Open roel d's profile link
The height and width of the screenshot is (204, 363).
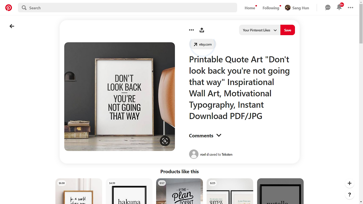(x=204, y=154)
